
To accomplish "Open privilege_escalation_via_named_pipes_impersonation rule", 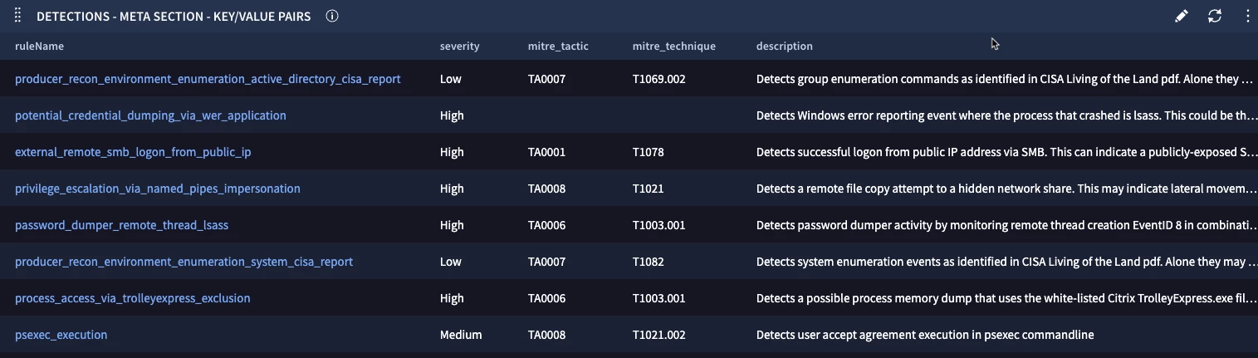I will [x=158, y=189].
